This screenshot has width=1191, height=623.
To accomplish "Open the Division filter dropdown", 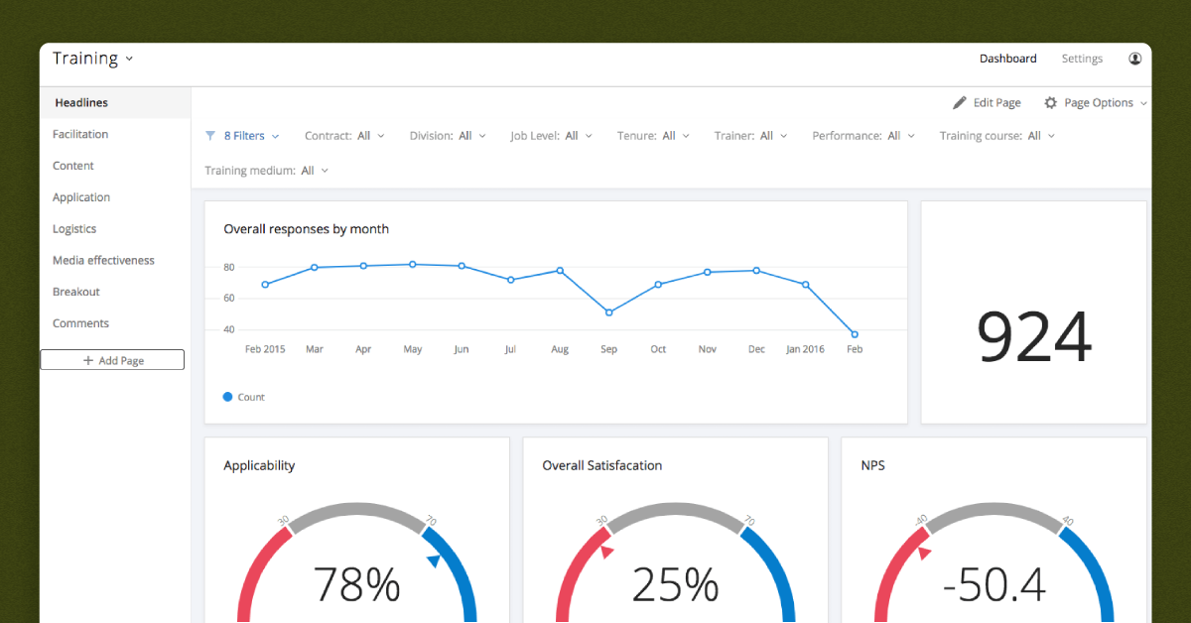I will point(448,136).
